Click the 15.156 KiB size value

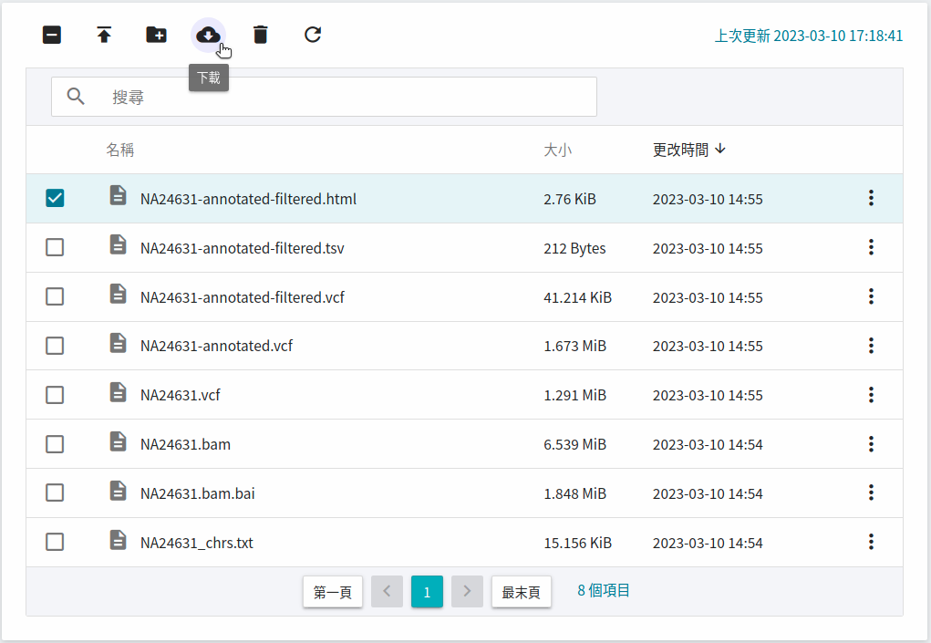click(x=577, y=544)
